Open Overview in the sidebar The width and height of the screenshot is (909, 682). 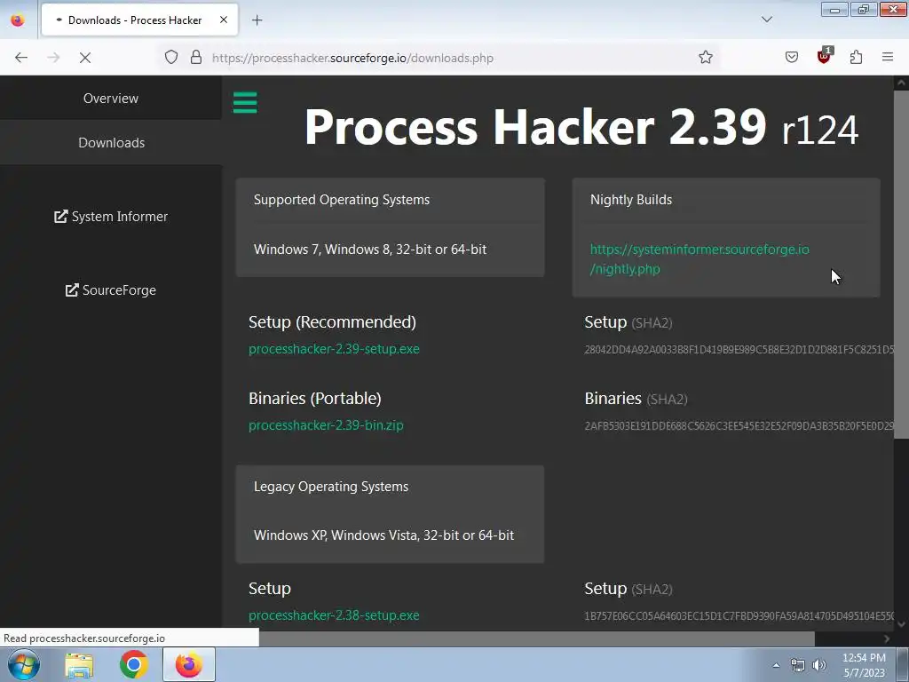point(111,98)
